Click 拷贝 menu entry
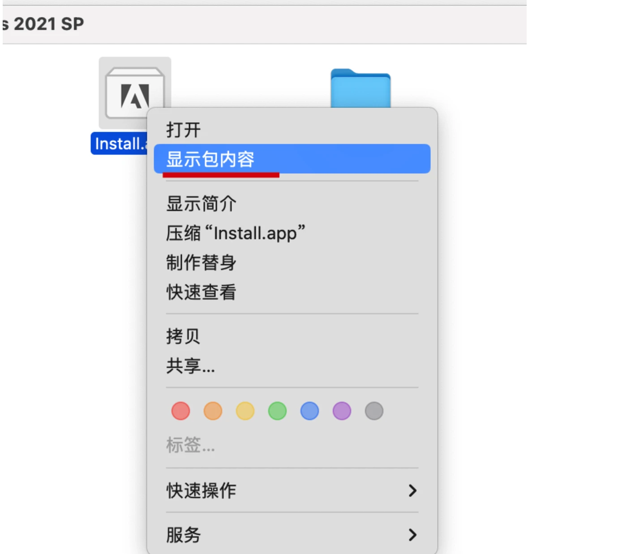This screenshot has height=554, width=644. click(292, 336)
